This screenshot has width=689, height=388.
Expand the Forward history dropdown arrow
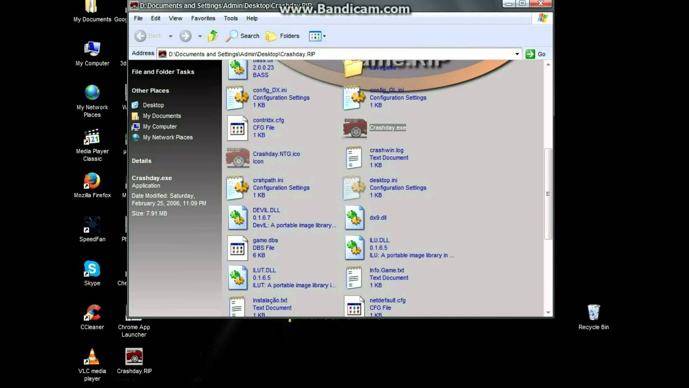coord(200,36)
